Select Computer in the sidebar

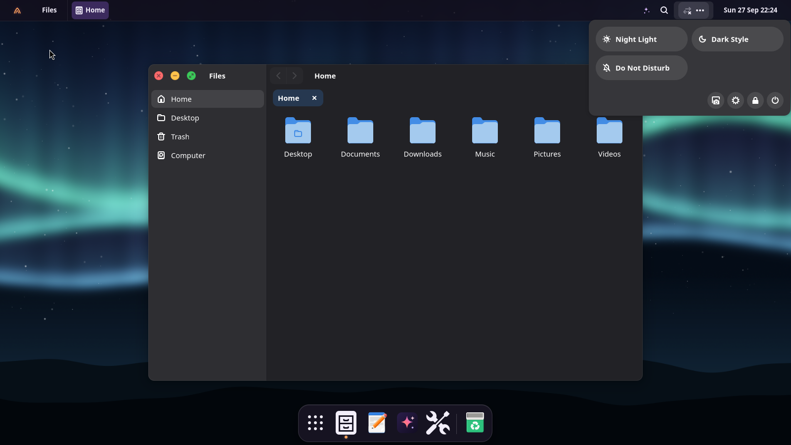[x=208, y=155]
